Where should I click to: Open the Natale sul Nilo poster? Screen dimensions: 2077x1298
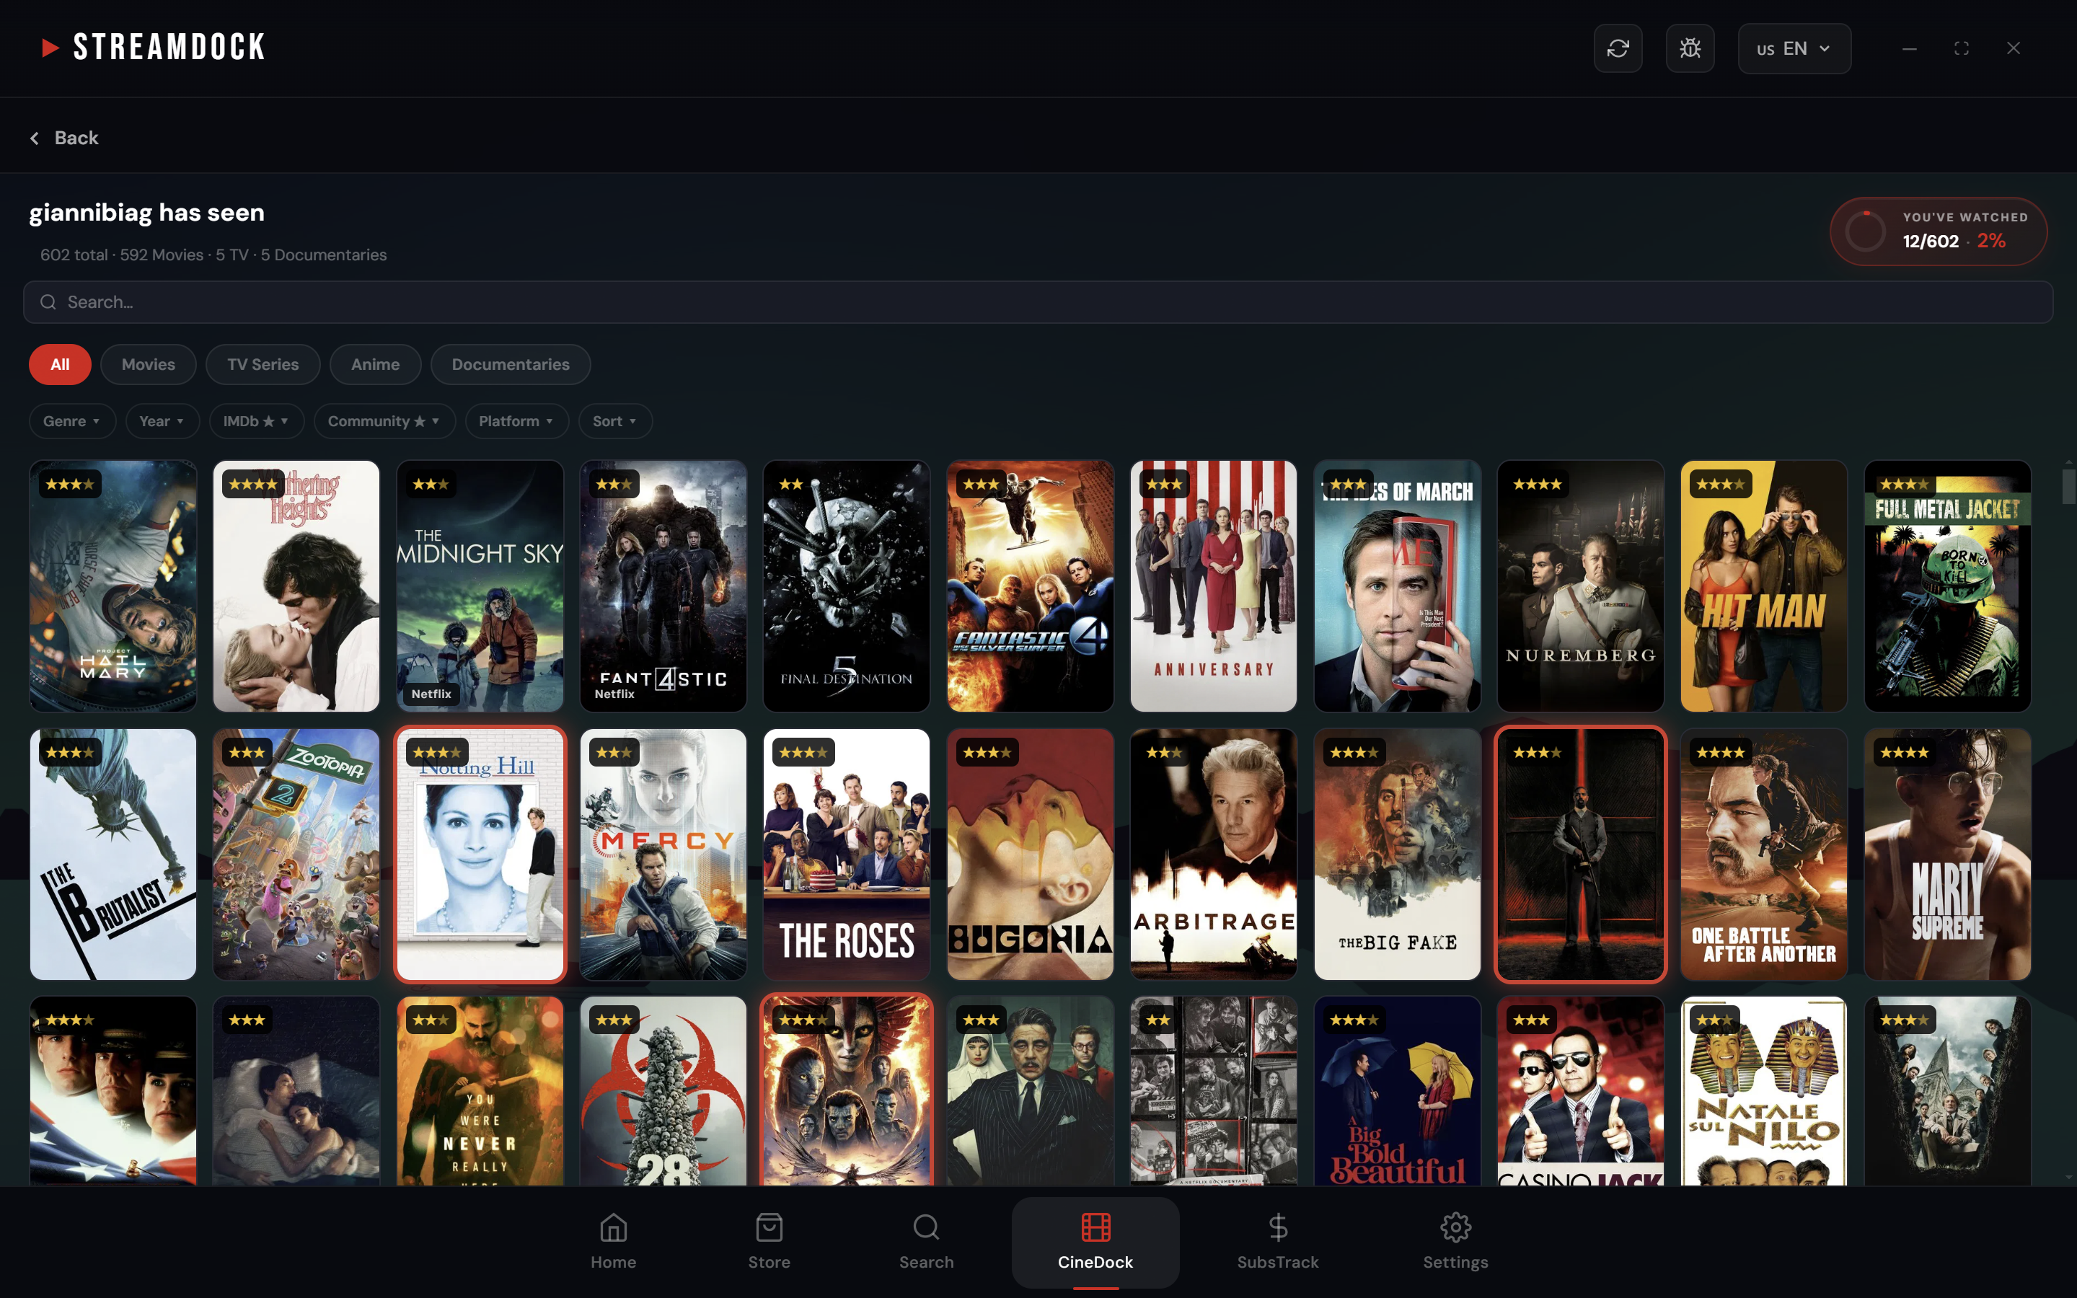coord(1764,1091)
